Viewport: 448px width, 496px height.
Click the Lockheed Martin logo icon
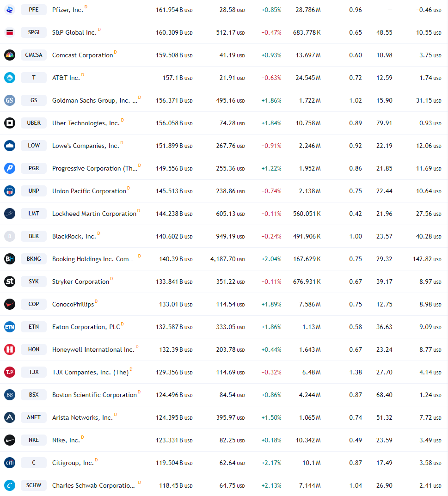(10, 214)
